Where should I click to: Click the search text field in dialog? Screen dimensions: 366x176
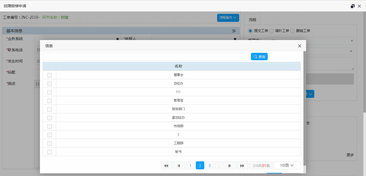[x=146, y=57]
